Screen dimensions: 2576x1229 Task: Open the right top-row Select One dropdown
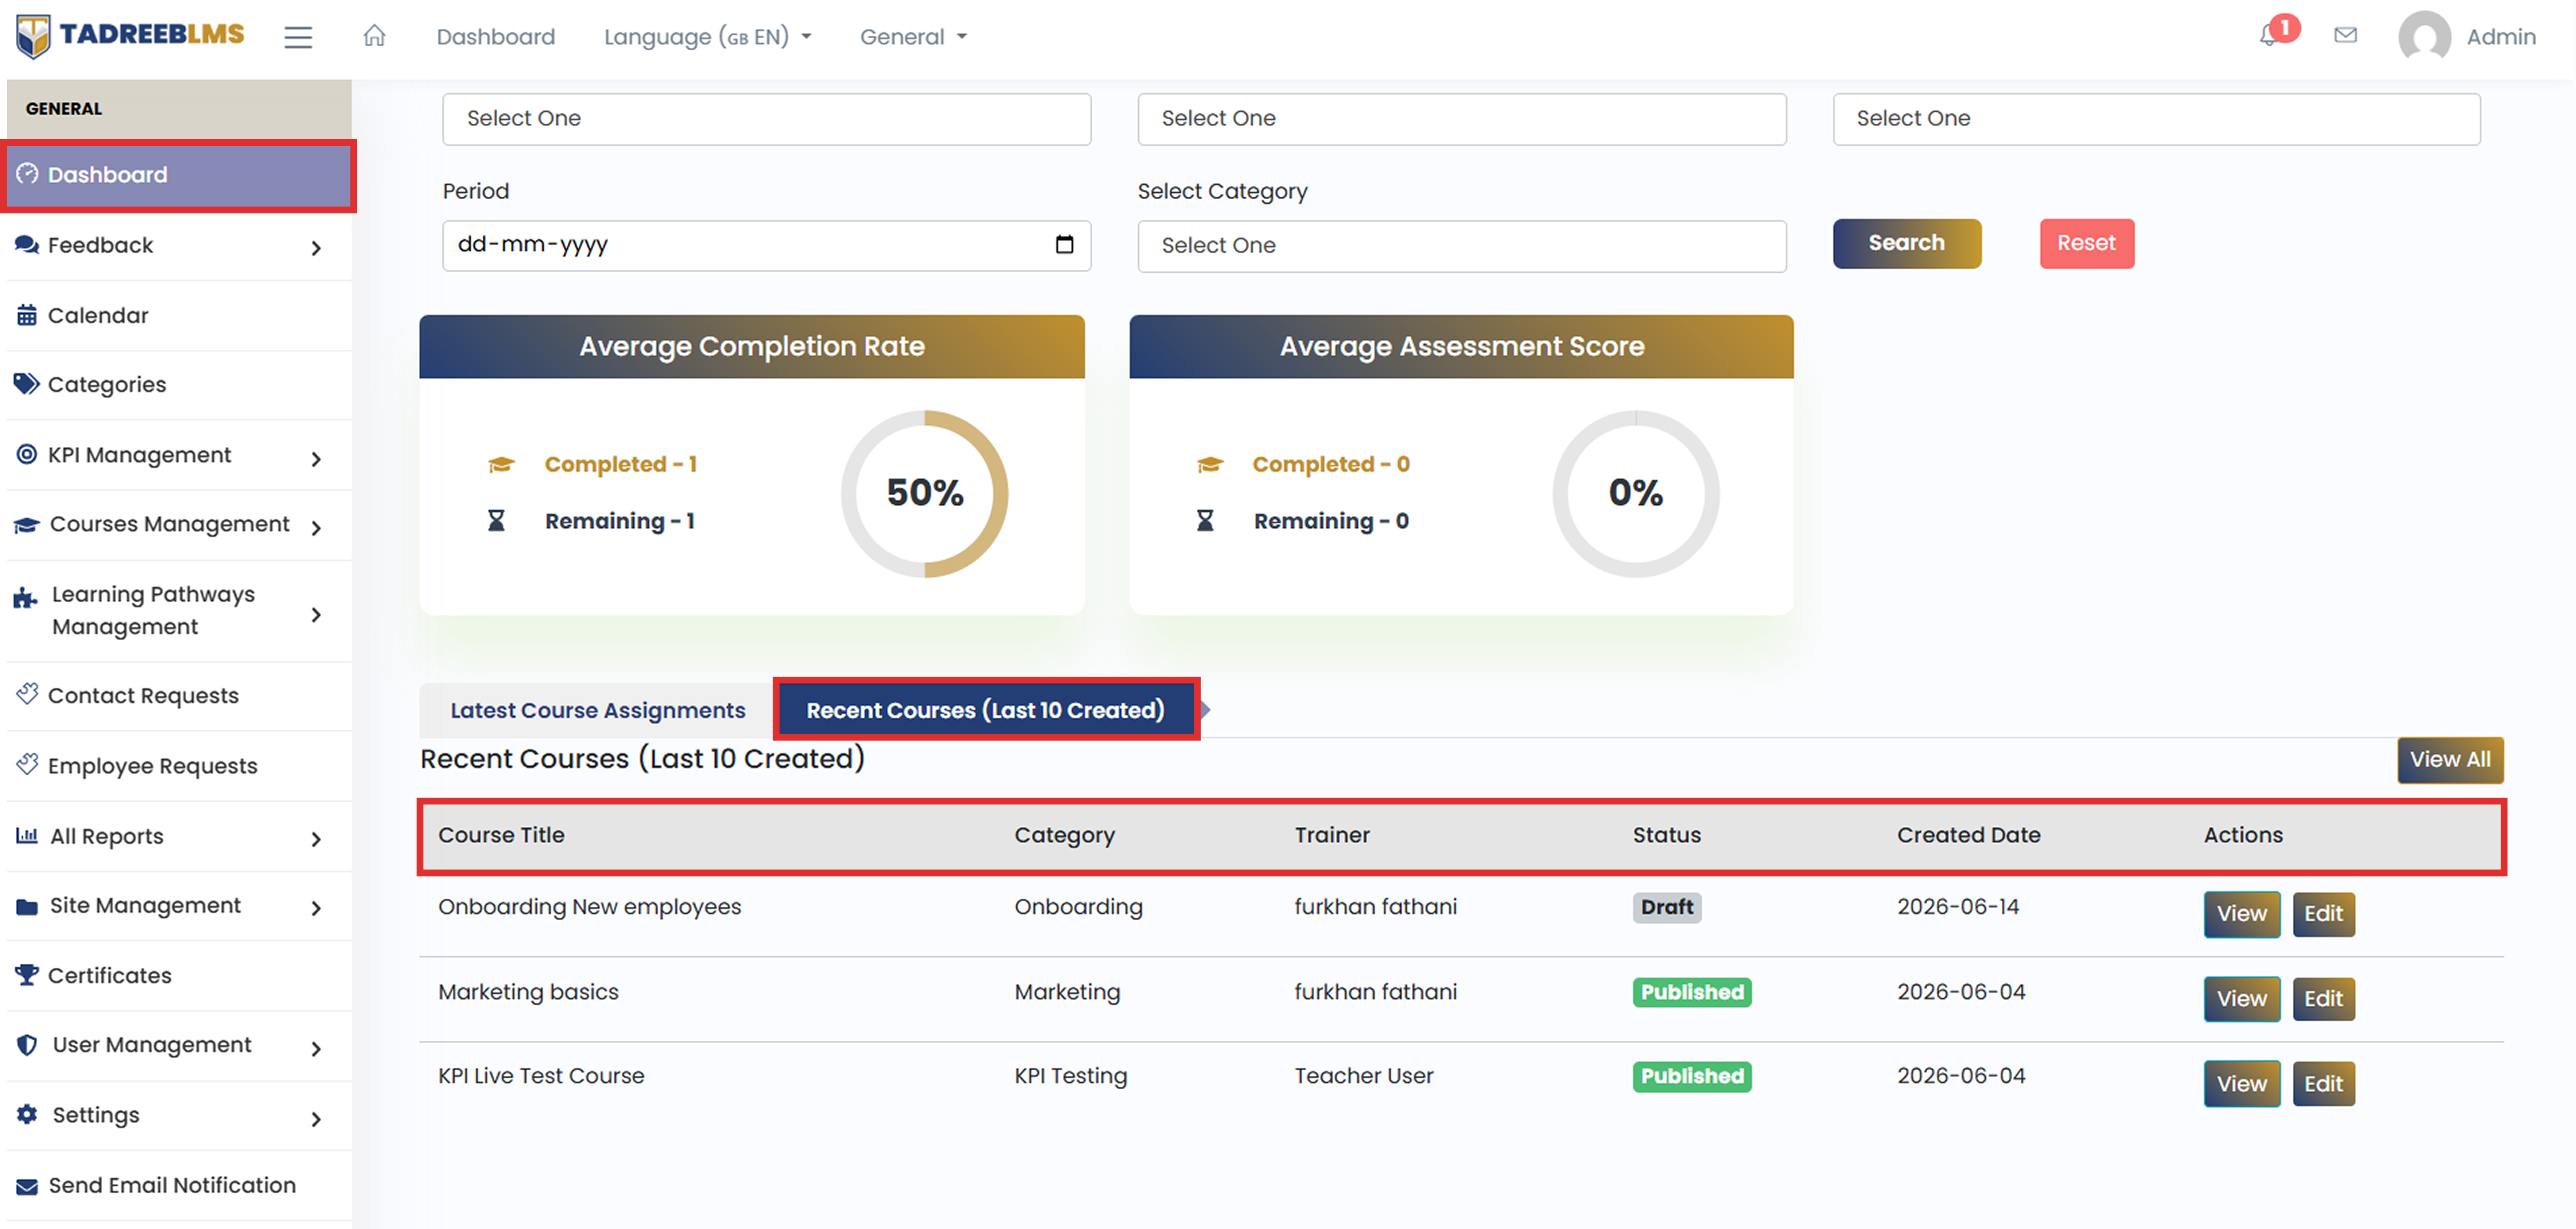point(2156,119)
